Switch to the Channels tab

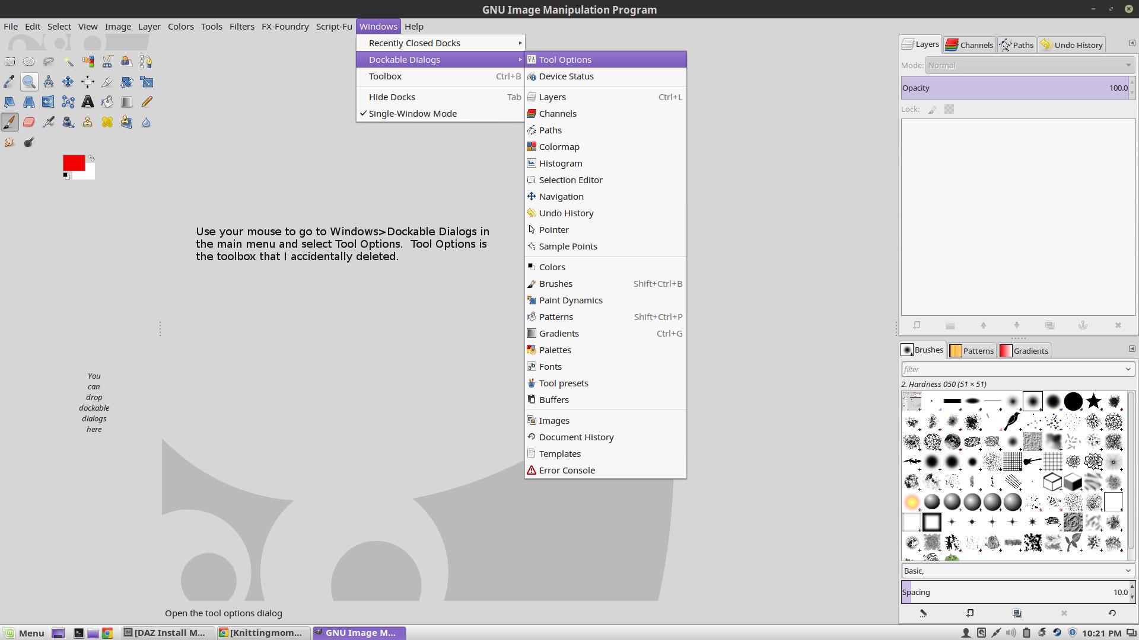(x=969, y=45)
